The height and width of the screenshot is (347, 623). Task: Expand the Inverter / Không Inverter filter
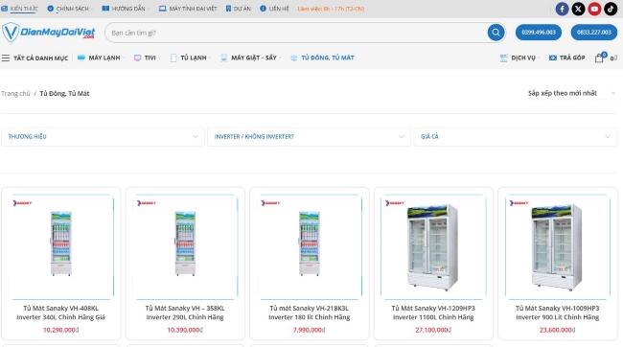(310, 137)
